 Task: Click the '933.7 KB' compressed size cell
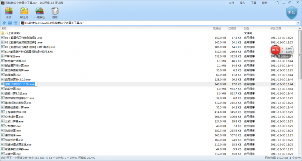[236, 89]
